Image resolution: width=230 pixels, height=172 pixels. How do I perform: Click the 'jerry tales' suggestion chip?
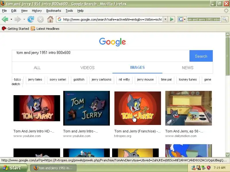pos(35,80)
